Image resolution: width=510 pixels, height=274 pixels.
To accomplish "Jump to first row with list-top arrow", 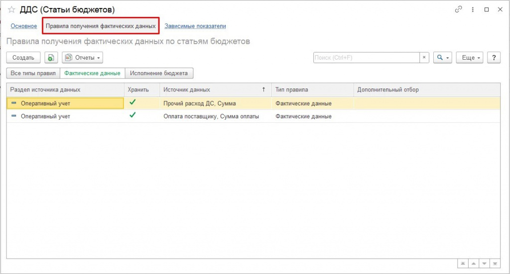I will [463, 263].
